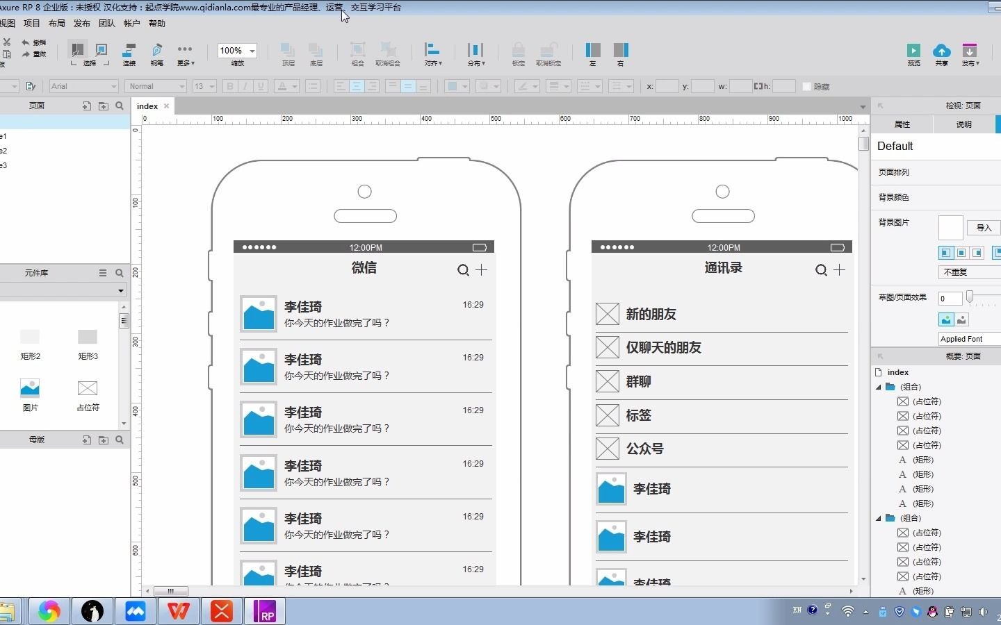The width and height of the screenshot is (1001, 625).
Task: Select the 占位符 placeholder widget
Action: [88, 394]
